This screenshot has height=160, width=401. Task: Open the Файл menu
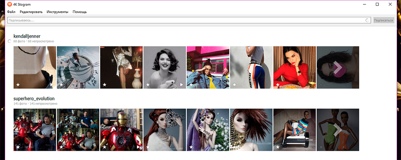[11, 12]
